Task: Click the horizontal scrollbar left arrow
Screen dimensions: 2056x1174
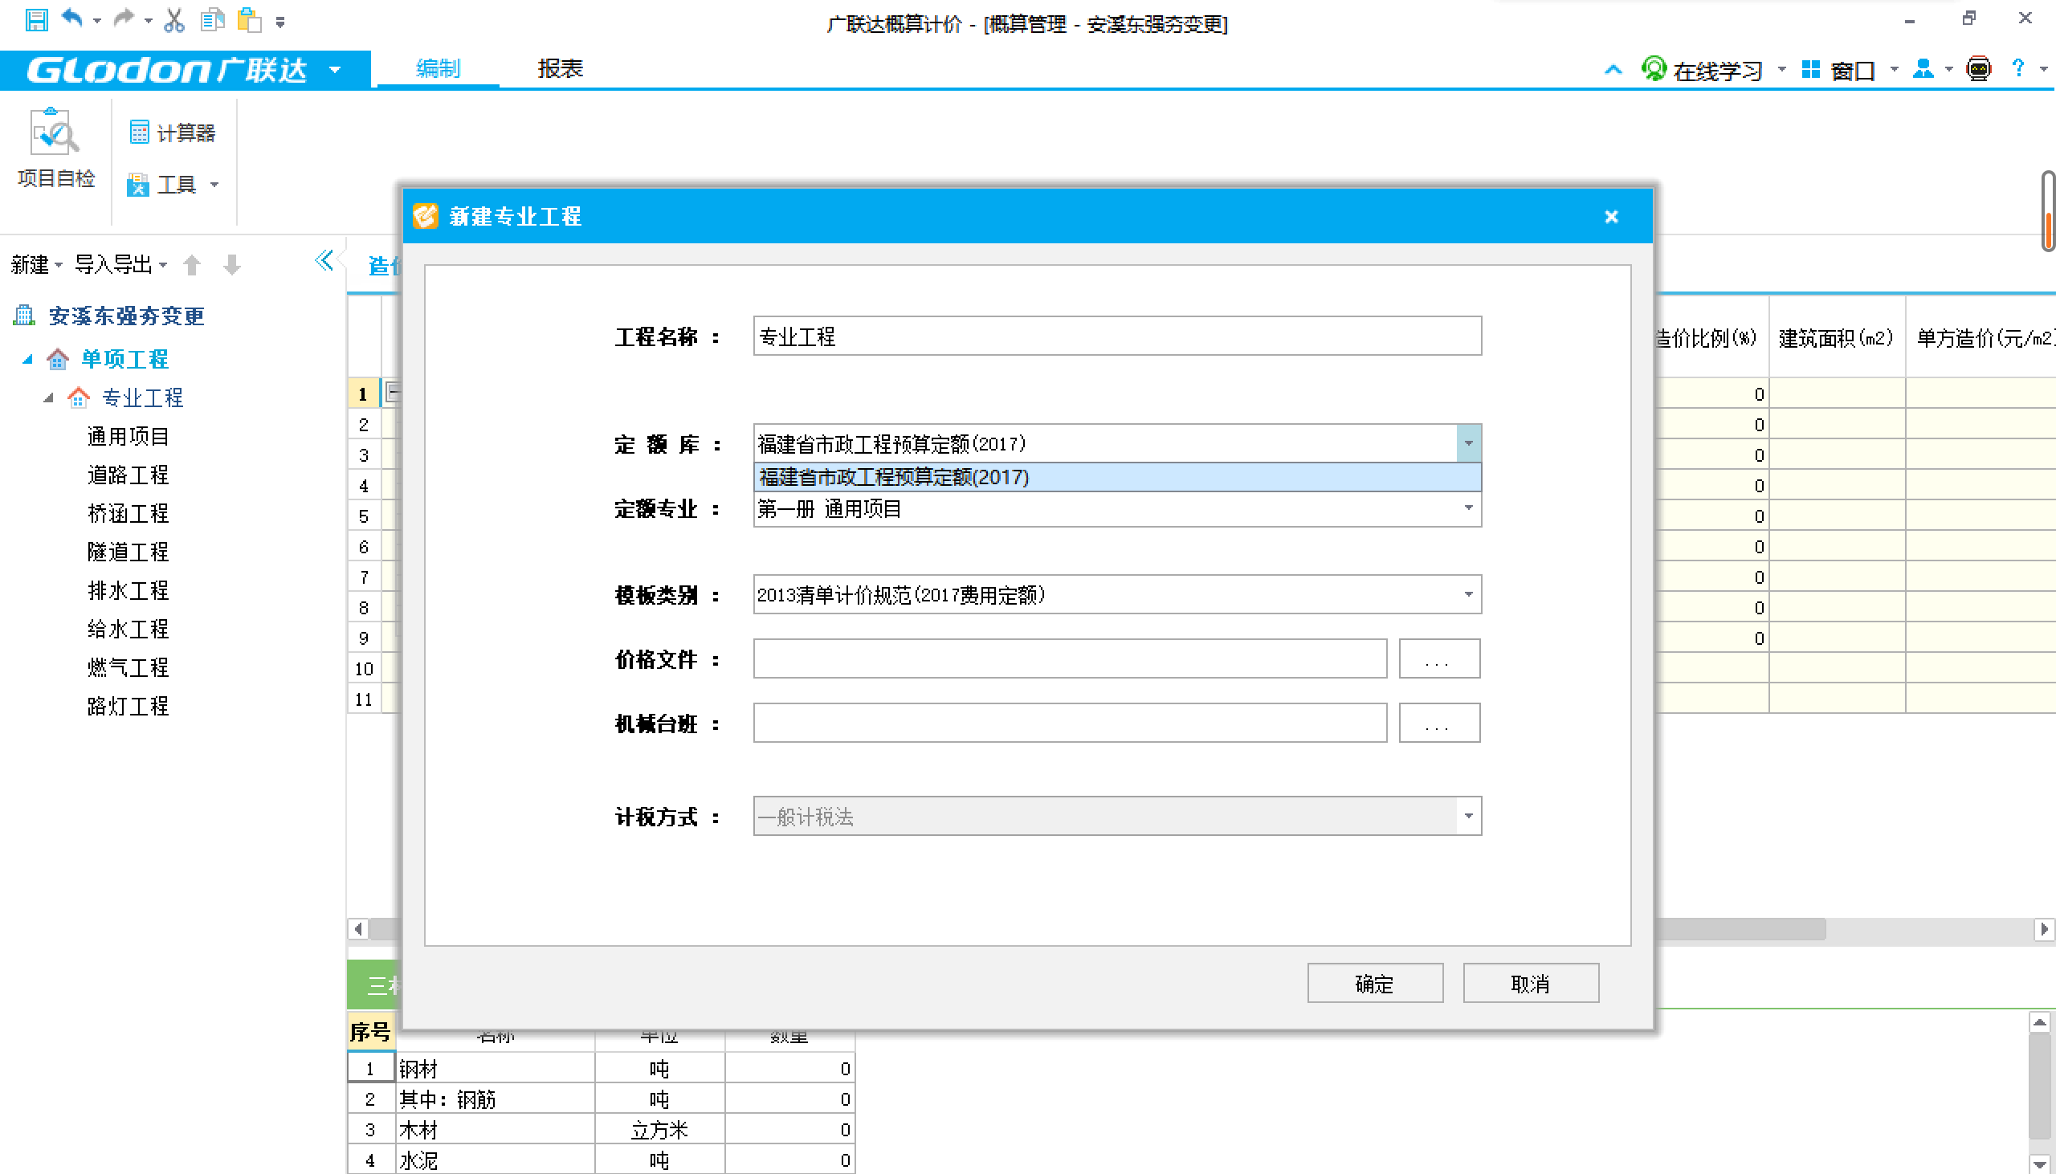Action: (358, 929)
